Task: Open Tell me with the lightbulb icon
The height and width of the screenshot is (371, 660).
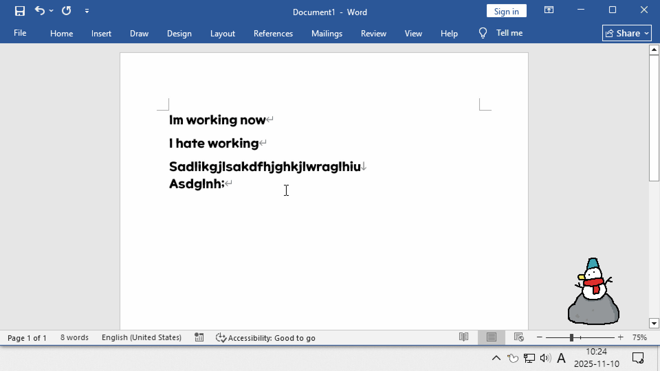Action: (x=483, y=33)
